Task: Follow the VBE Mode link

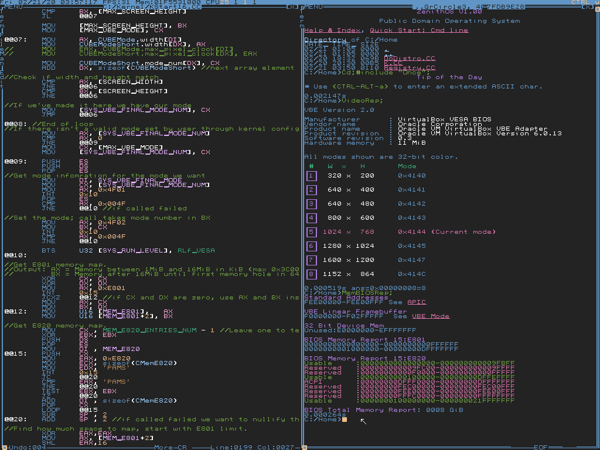Action: (x=431, y=316)
